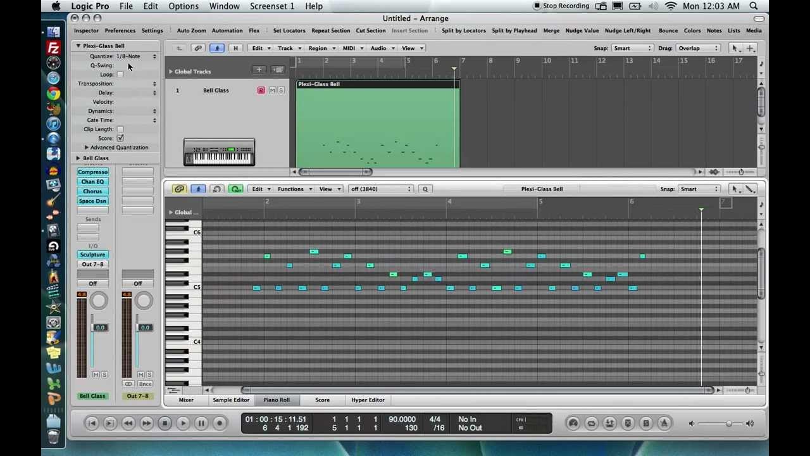Open the File menu
Viewport: 810px width, 456px height.
click(x=126, y=6)
